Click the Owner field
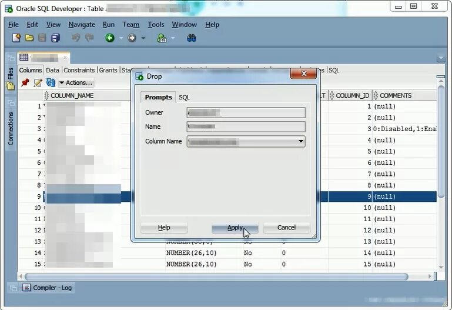 246,113
